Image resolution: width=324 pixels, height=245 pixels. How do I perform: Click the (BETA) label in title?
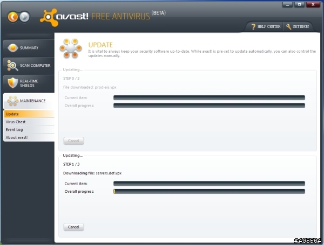pos(158,13)
